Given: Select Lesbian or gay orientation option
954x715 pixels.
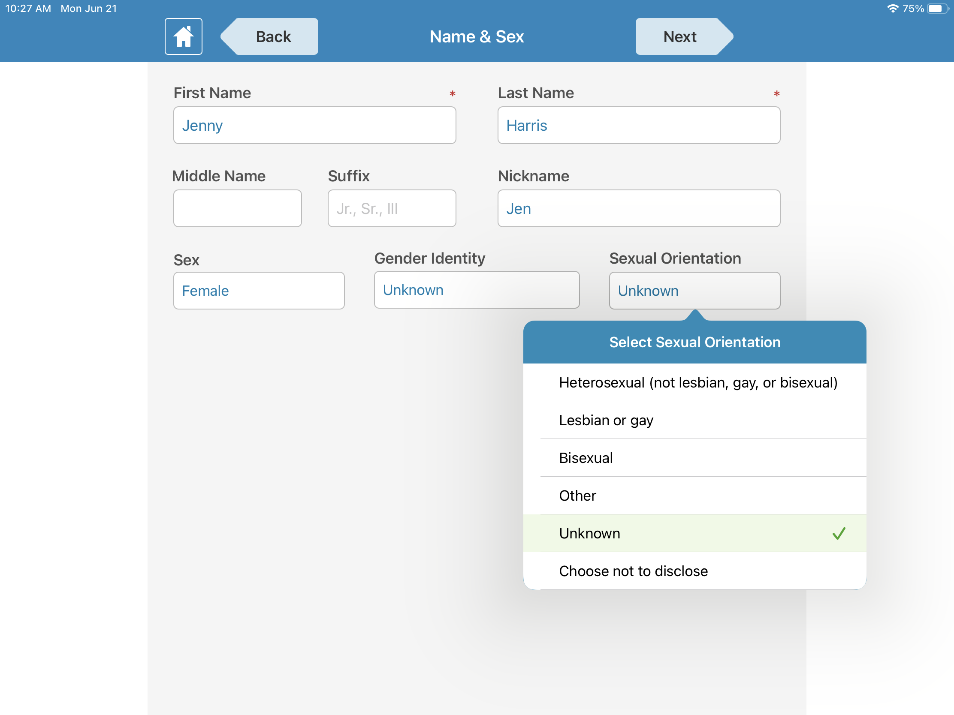Looking at the screenshot, I should pyautogui.click(x=606, y=420).
